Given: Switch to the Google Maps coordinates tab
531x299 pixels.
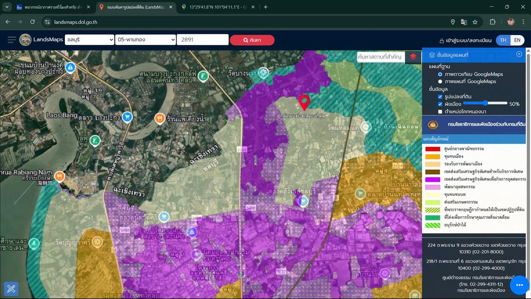Looking at the screenshot, I should tap(215, 7).
